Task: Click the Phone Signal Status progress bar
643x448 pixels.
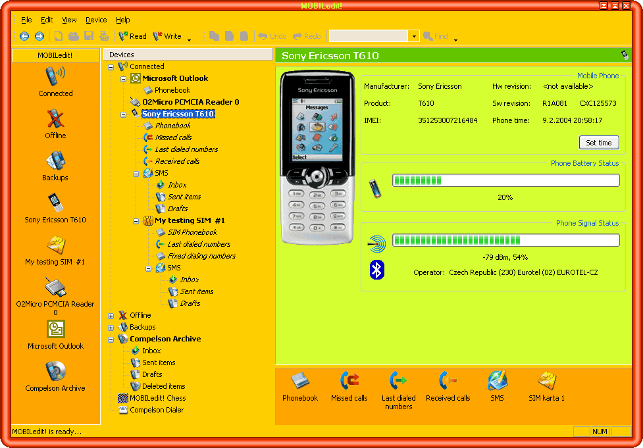Action: click(506, 240)
